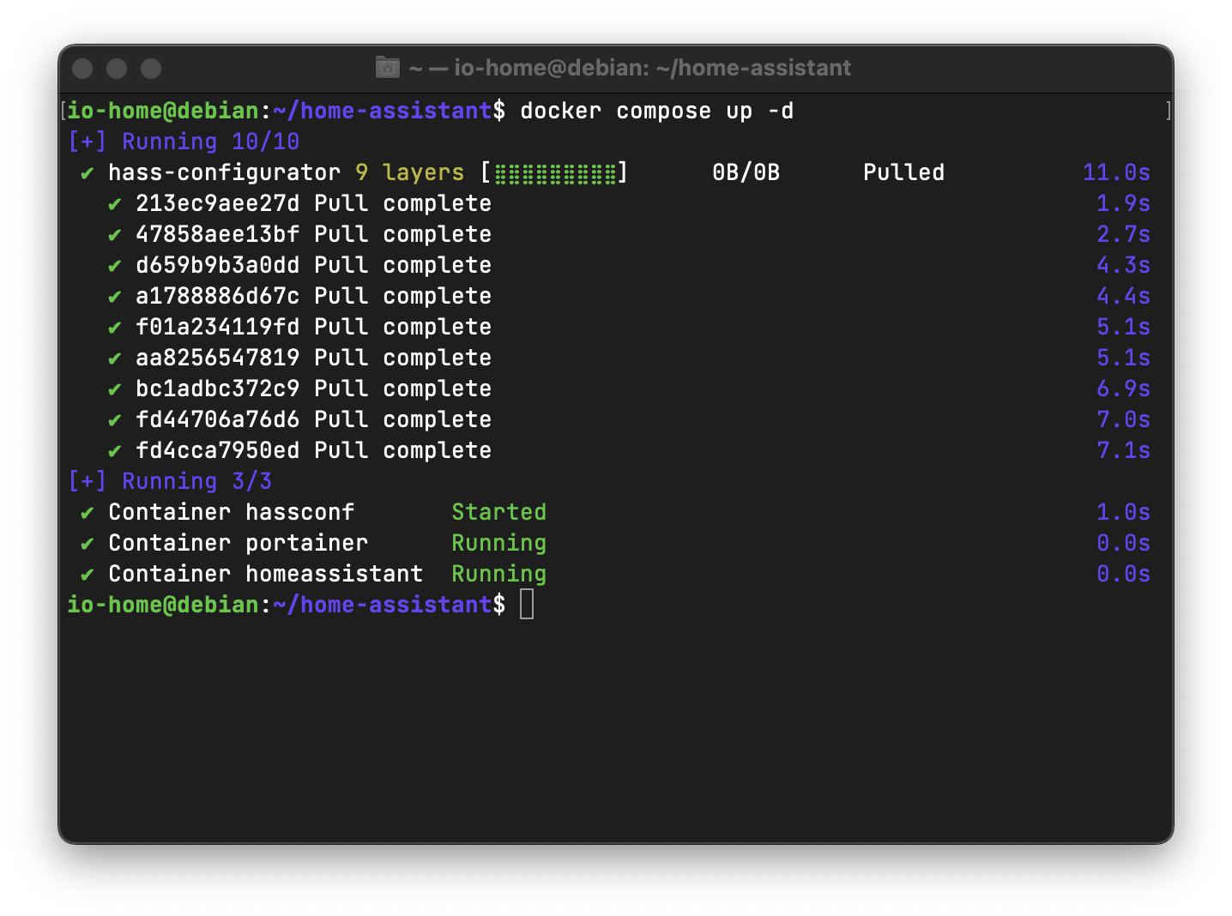Click the checkmark beside layer bc1adbc372c9
This screenshot has height=916, width=1232.
click(115, 388)
